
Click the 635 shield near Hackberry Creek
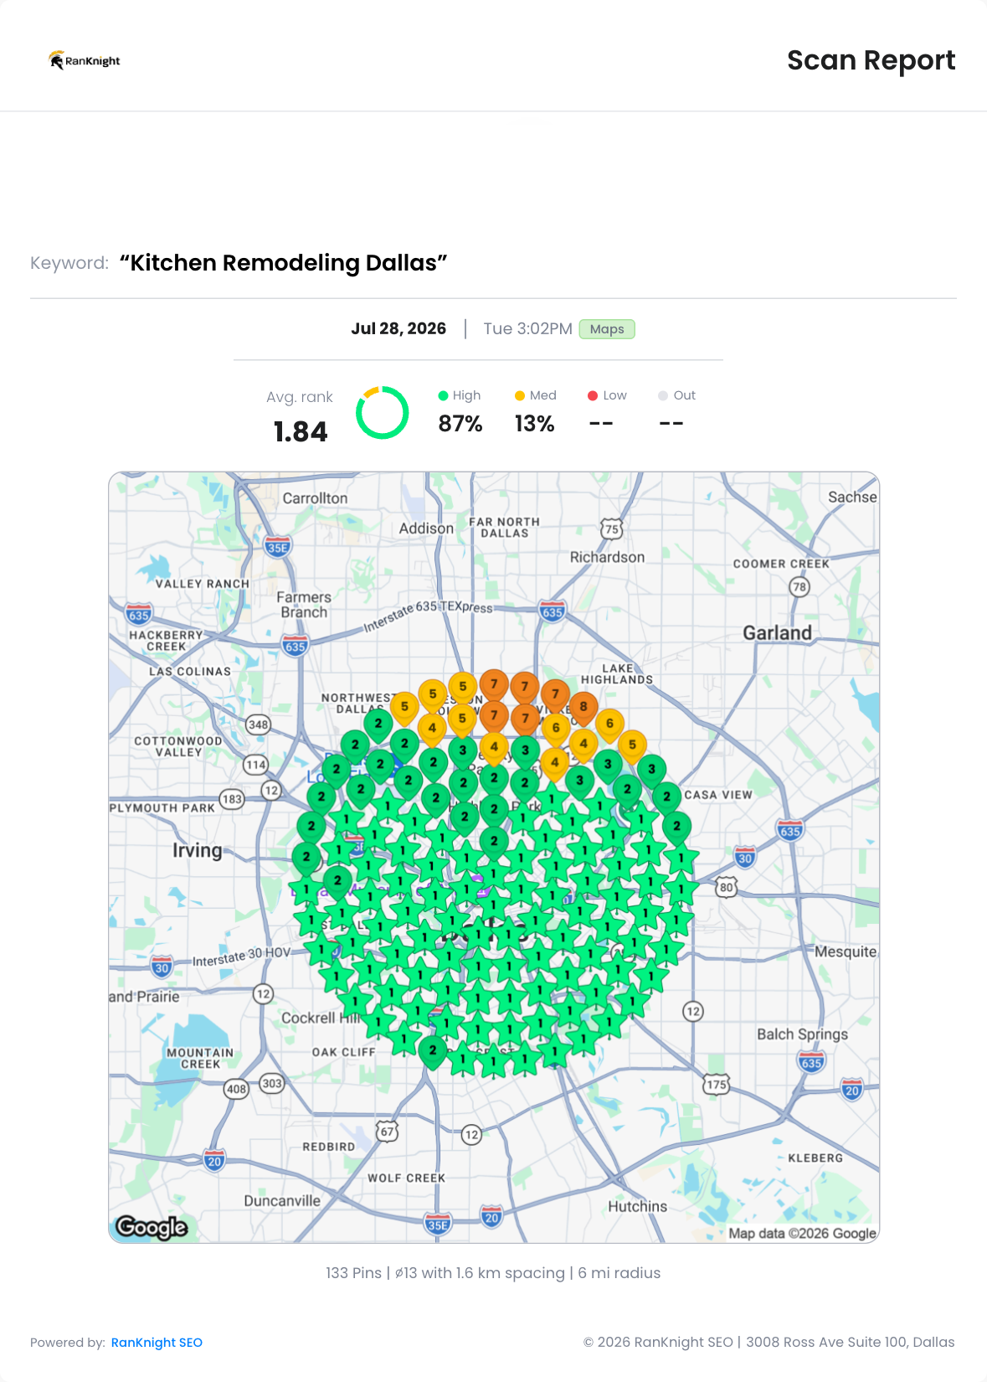coord(139,615)
